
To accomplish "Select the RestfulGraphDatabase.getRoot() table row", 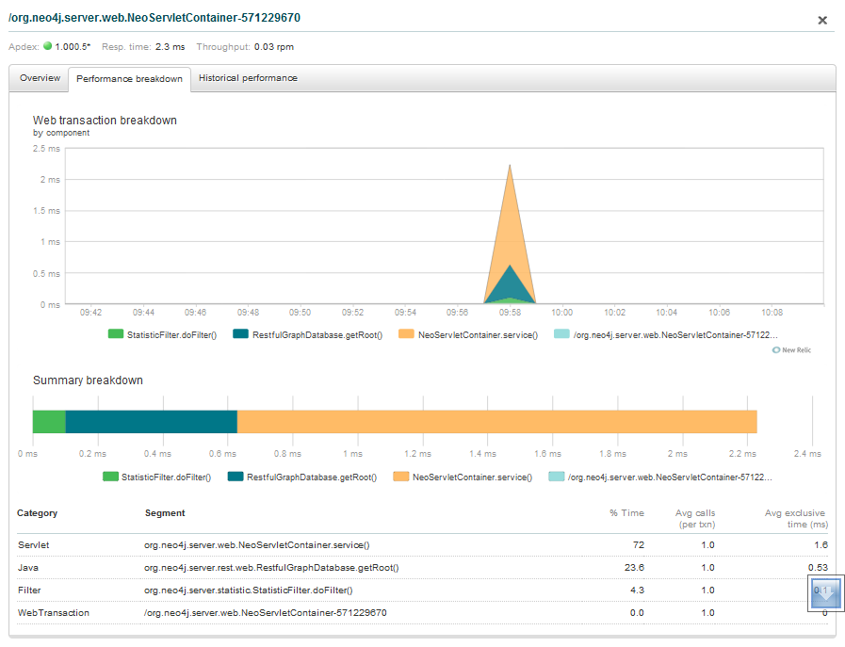I will [270, 568].
